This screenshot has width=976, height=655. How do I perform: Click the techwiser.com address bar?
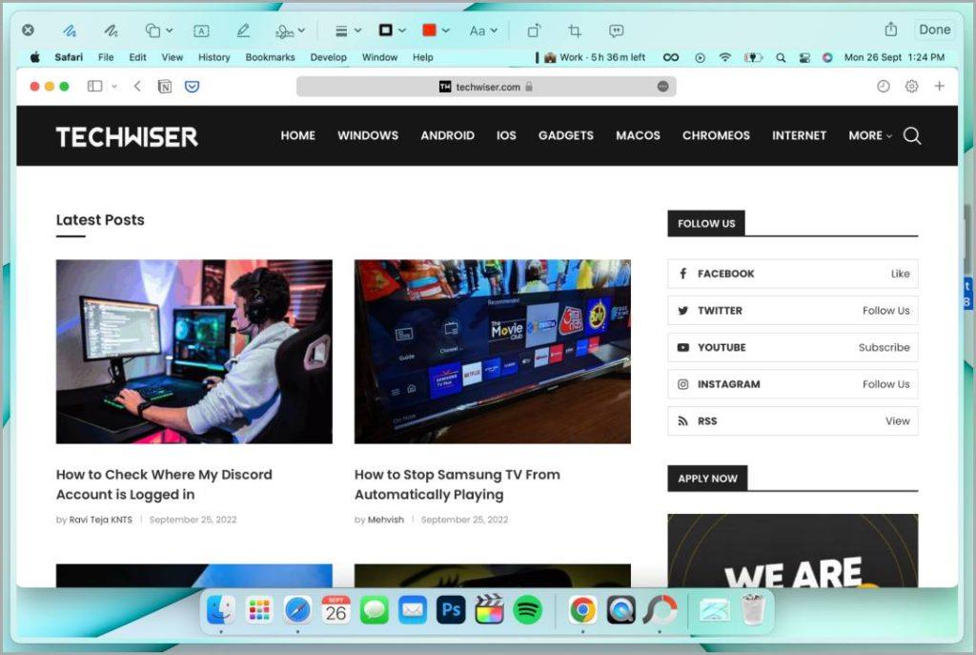click(x=486, y=87)
